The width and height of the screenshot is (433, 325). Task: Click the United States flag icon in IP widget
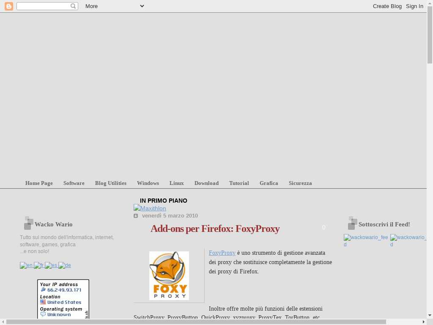(43, 302)
